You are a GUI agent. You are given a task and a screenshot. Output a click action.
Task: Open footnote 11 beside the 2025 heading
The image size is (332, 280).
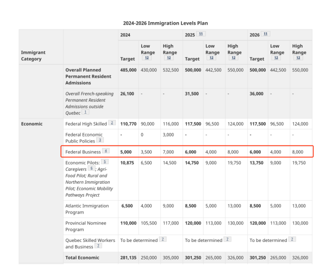tap(201, 34)
